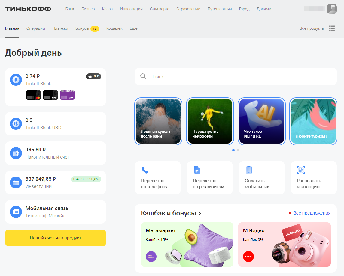
Task: Click the Все продукты link
Action: coord(312,28)
